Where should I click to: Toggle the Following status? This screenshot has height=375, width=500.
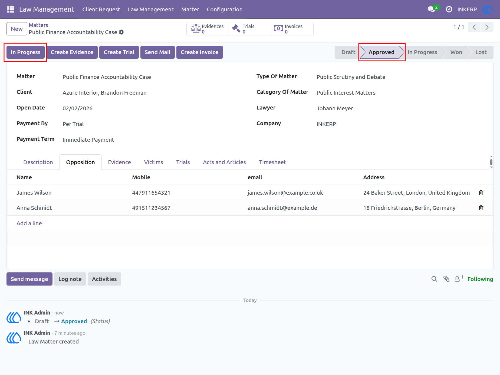tap(480, 279)
